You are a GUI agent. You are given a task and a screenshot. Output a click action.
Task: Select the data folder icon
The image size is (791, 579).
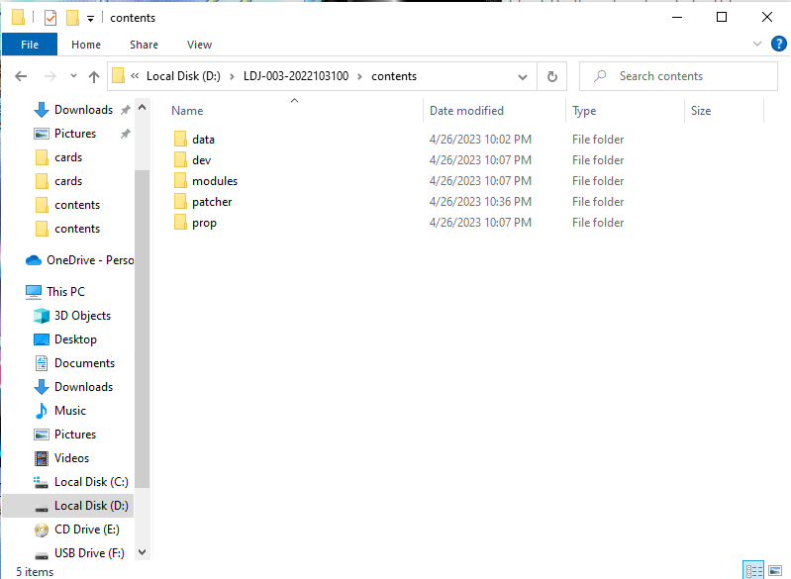180,140
